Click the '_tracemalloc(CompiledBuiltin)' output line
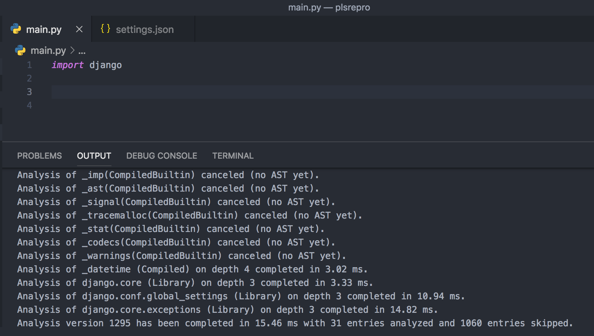Image resolution: width=594 pixels, height=336 pixels. click(x=190, y=216)
